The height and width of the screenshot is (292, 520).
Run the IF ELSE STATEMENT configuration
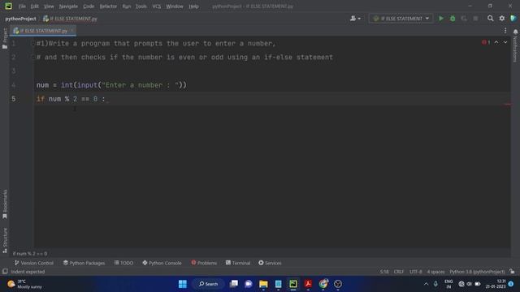tap(441, 19)
